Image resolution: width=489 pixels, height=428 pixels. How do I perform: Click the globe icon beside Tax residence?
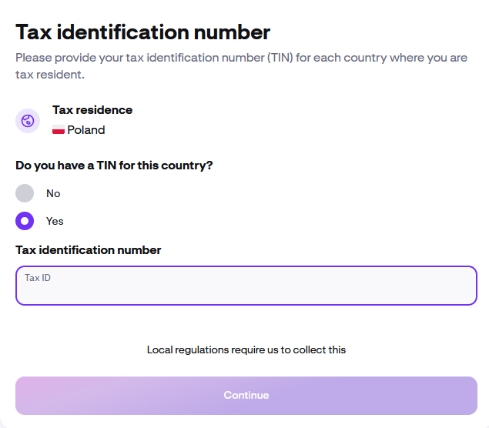[28, 121]
